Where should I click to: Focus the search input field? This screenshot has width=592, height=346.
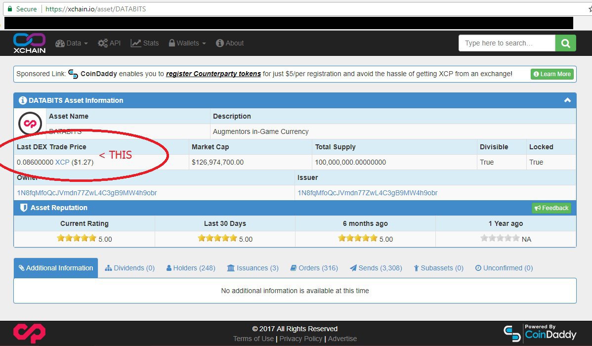click(507, 43)
